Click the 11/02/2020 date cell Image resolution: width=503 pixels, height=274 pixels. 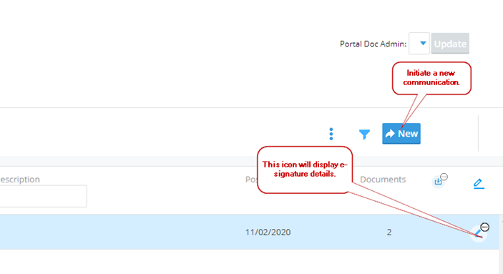(x=268, y=233)
